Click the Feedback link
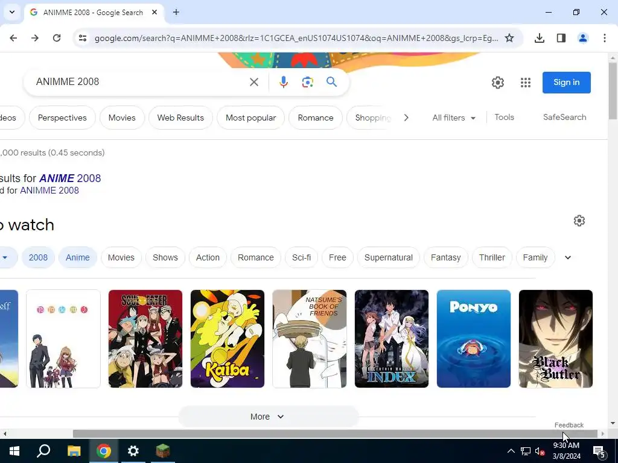Viewport: 618px width, 463px height. pyautogui.click(x=569, y=425)
